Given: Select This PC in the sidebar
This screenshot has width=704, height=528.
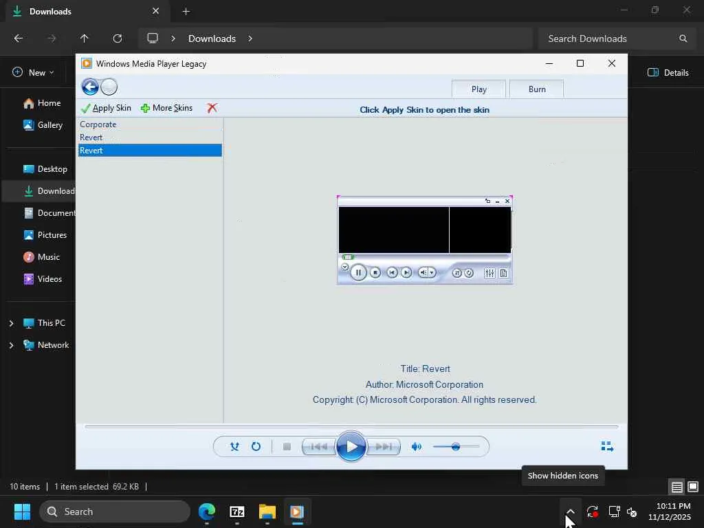Looking at the screenshot, I should [x=45, y=323].
